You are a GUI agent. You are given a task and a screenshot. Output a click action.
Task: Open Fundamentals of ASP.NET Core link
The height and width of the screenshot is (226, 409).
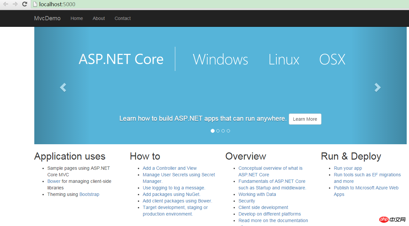[272, 184]
